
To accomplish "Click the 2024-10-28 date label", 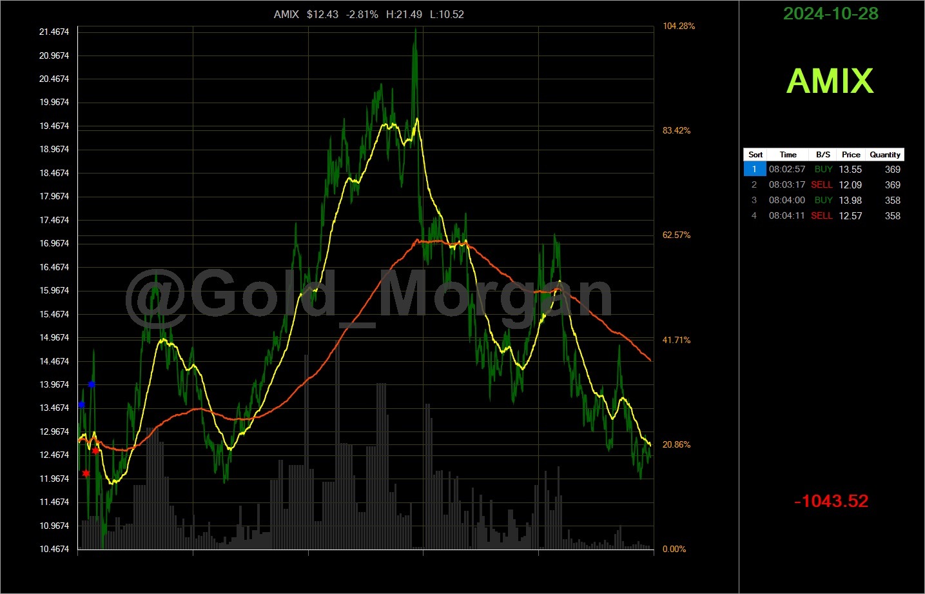I will (x=831, y=14).
